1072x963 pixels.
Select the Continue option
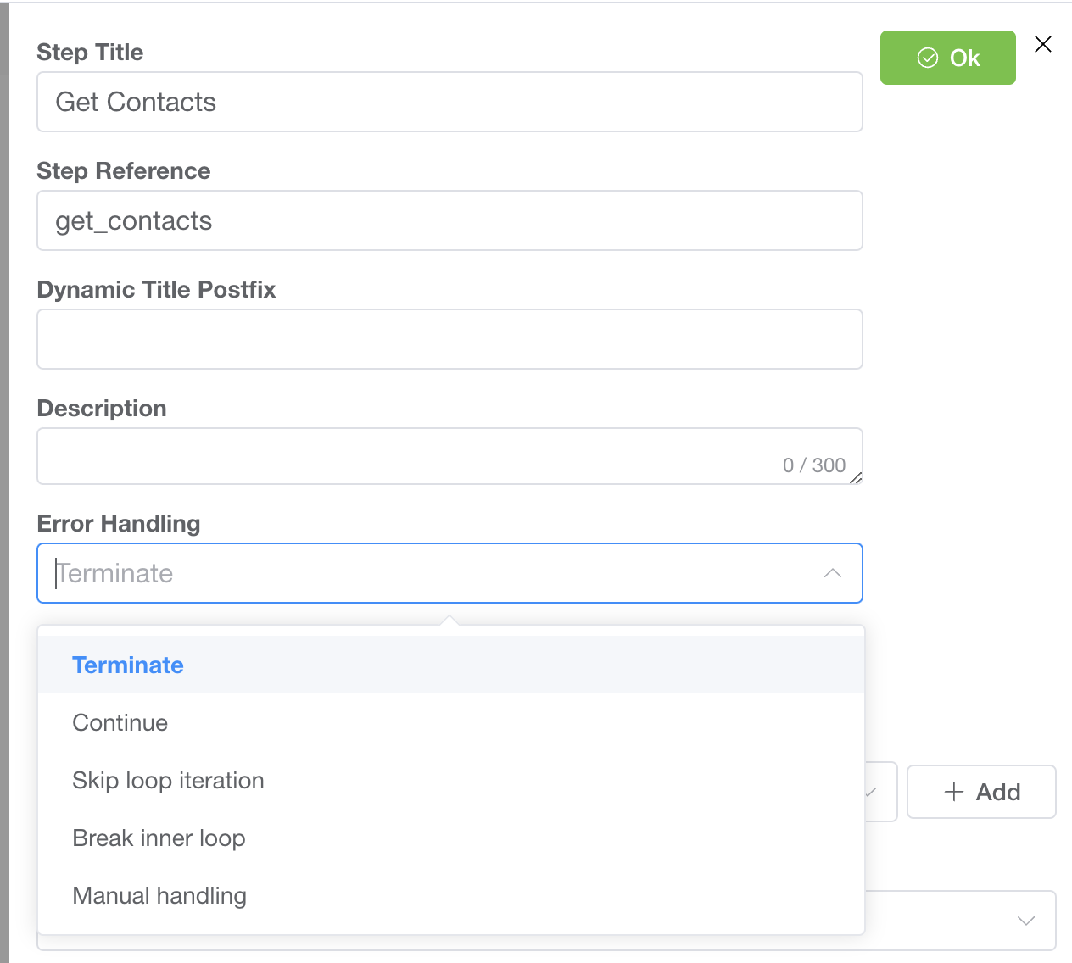point(120,722)
